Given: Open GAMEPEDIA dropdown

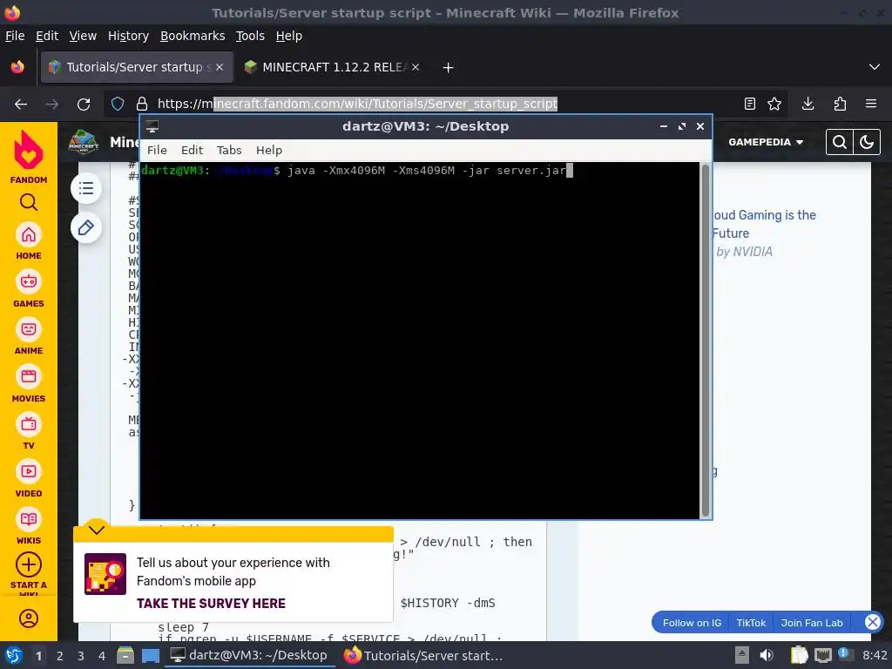Looking at the screenshot, I should coord(766,142).
